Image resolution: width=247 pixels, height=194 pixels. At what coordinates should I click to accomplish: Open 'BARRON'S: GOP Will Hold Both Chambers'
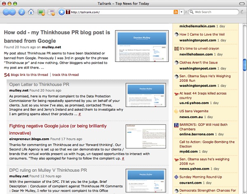tap(203, 127)
